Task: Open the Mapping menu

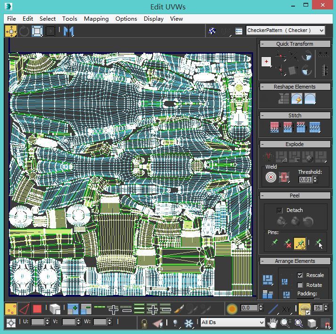Action: point(96,18)
